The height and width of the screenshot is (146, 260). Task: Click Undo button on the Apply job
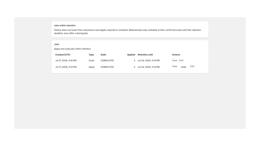point(183,67)
